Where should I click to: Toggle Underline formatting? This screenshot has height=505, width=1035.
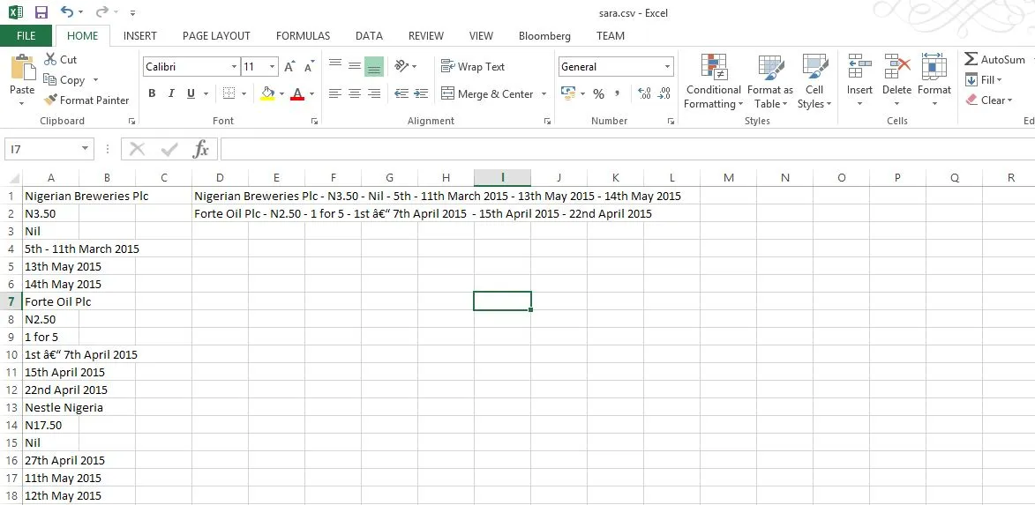(x=191, y=93)
